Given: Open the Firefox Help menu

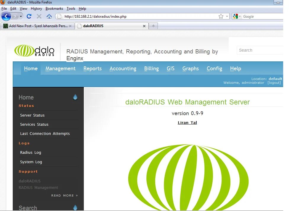Looking at the screenshot, I should tap(82, 9).
